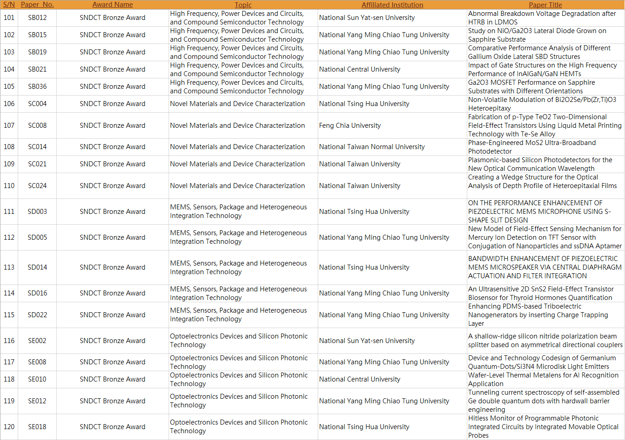Select paper number SB021 cell
This screenshot has width=625, height=440.
click(x=37, y=69)
